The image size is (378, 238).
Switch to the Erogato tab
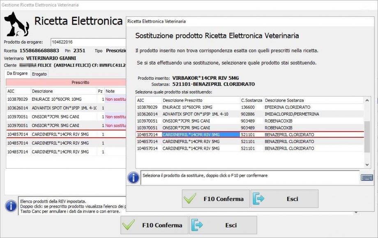[x=40, y=74]
